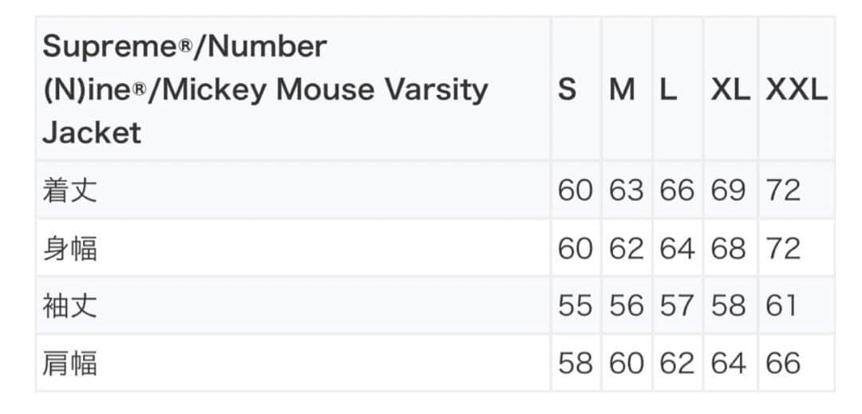Click 着丈 value 69 for size XL
The image size is (862, 414).
click(728, 191)
